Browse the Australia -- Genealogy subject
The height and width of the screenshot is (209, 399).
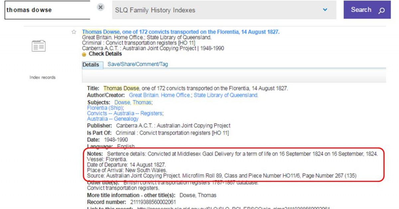[112, 119]
